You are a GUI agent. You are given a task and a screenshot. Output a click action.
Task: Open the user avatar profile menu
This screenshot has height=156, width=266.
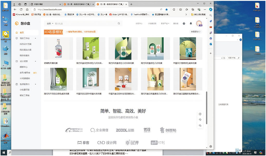coord(199,23)
